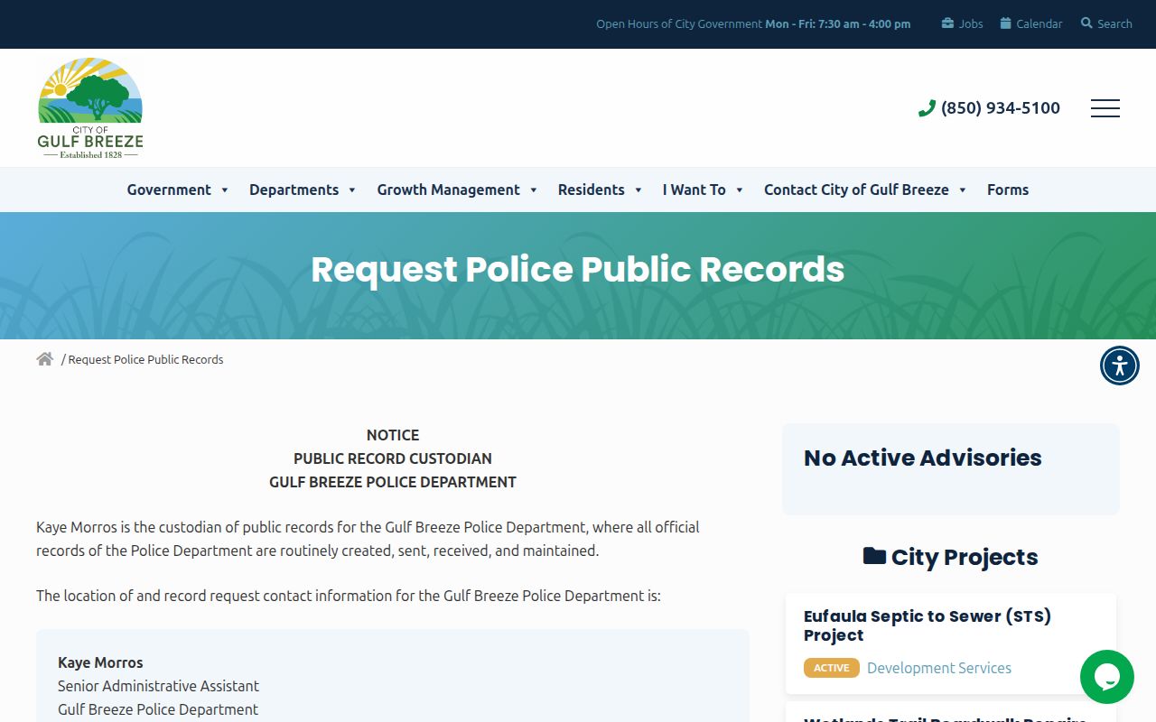
Task: Open the Jobs link
Action: [x=971, y=24]
